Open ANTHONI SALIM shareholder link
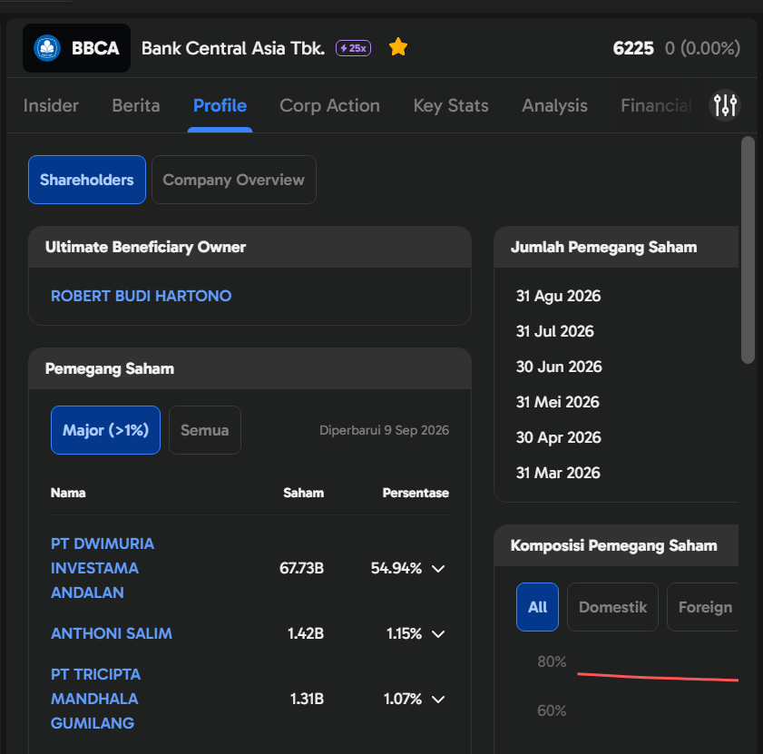The height and width of the screenshot is (754, 763). click(x=112, y=633)
